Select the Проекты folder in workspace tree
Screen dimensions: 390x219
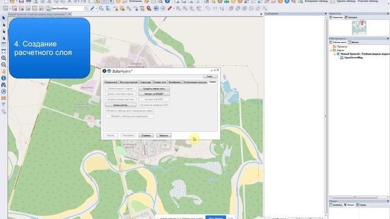tap(340, 46)
